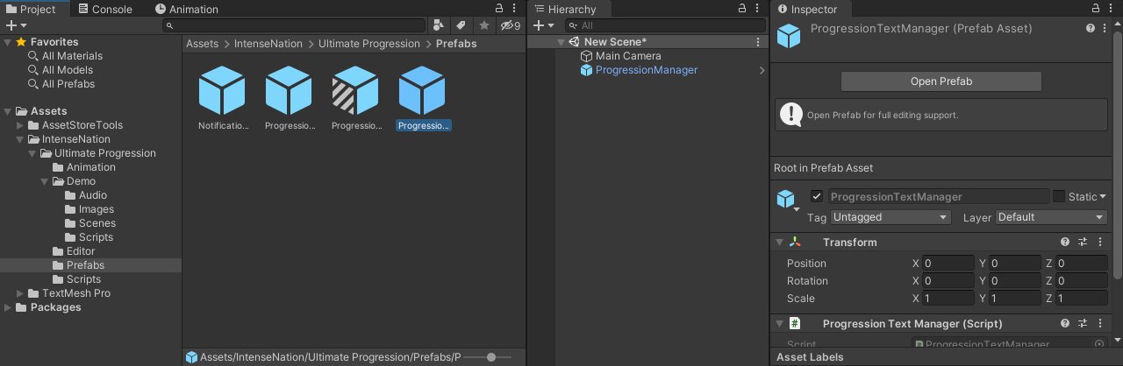Select All Prefabs under Favorites
The image size is (1123, 366).
(68, 84)
